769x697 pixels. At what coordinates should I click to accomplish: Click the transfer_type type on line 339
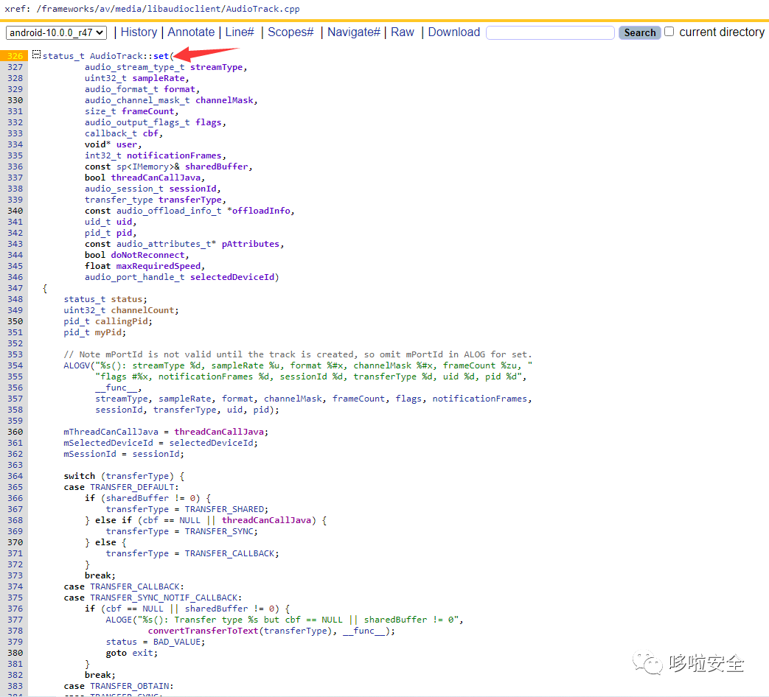click(119, 200)
